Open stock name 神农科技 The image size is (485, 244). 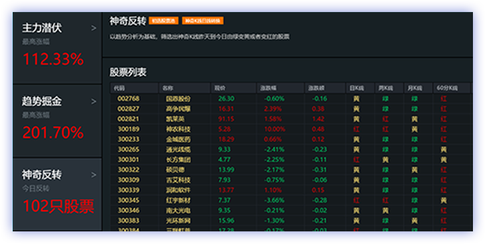coord(178,129)
